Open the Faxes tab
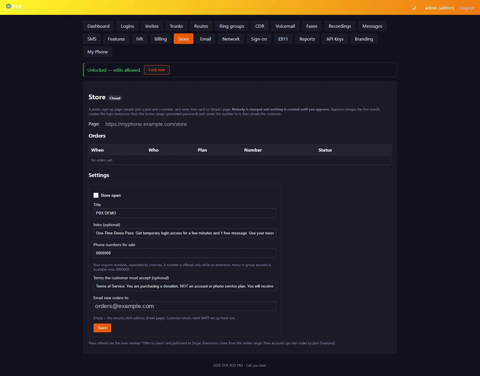Image resolution: width=480 pixels, height=376 pixels. 312,26
